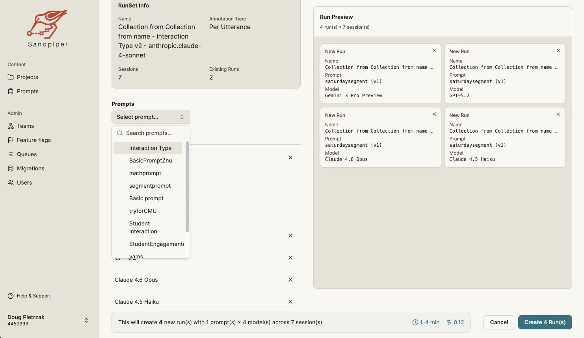Click the search magnifier icon
584x338 pixels.
coord(120,133)
